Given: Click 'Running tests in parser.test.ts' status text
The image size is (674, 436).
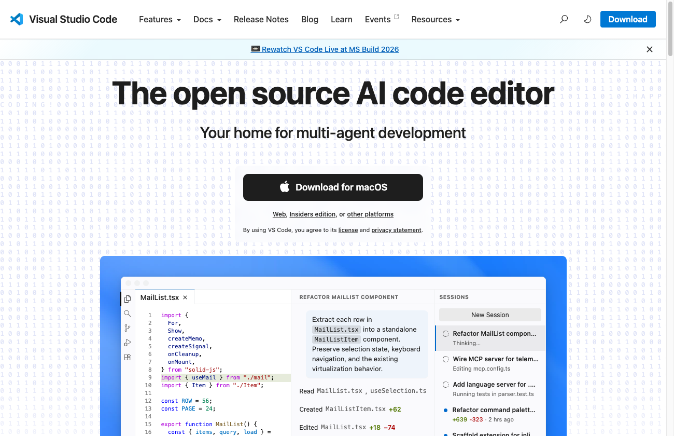Looking at the screenshot, I should coord(493,394).
